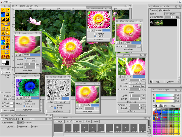Enable the Kontur checkbox in Wachsmaleff

[96, 34]
